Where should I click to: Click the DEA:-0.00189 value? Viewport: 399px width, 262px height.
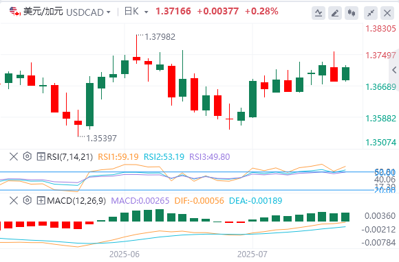coord(256,201)
